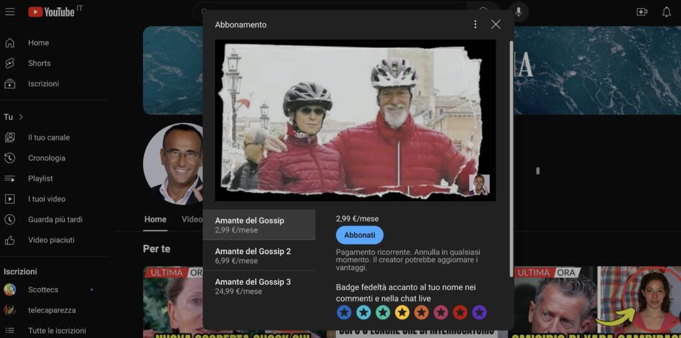Open the notifications bell

pos(666,12)
